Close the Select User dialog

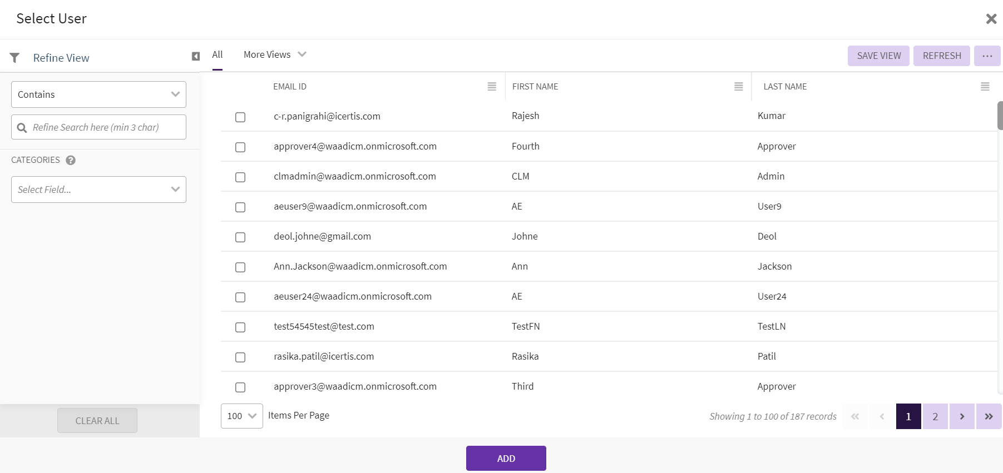tap(991, 19)
